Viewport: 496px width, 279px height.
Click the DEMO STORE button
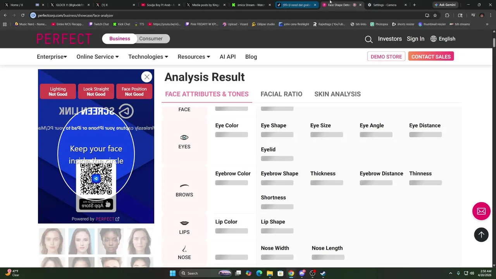[x=386, y=57]
